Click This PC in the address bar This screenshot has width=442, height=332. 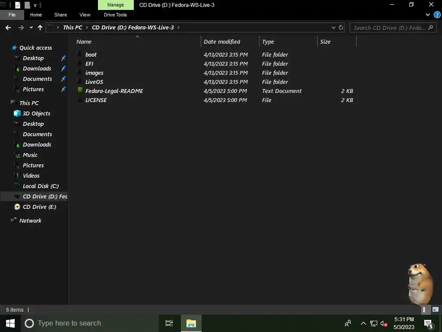coord(73,27)
